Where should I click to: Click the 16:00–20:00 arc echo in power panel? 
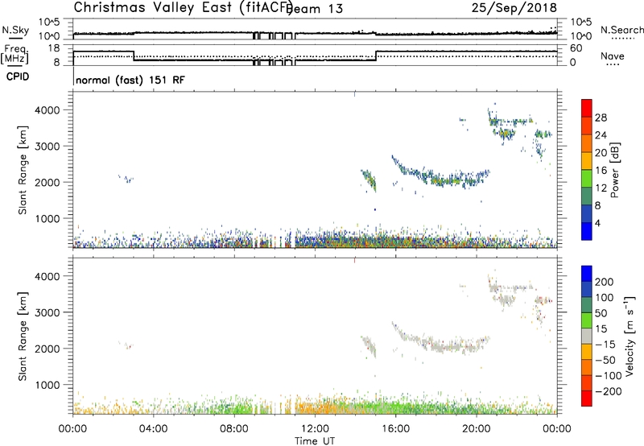(x=441, y=173)
